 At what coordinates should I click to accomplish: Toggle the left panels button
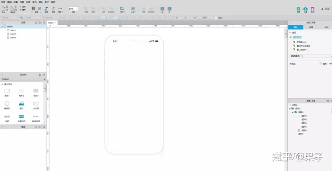(162, 9)
